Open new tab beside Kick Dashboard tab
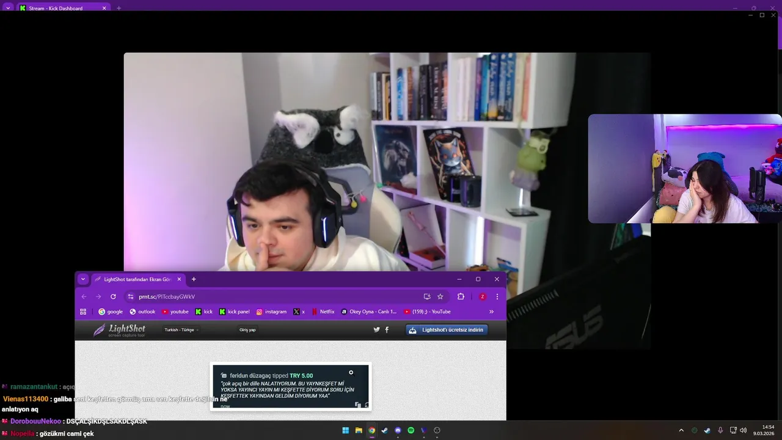Screen dimensions: 782x440 pyautogui.click(x=119, y=8)
